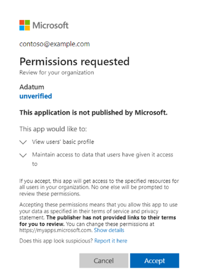Click the Cancel button

pos(104,260)
